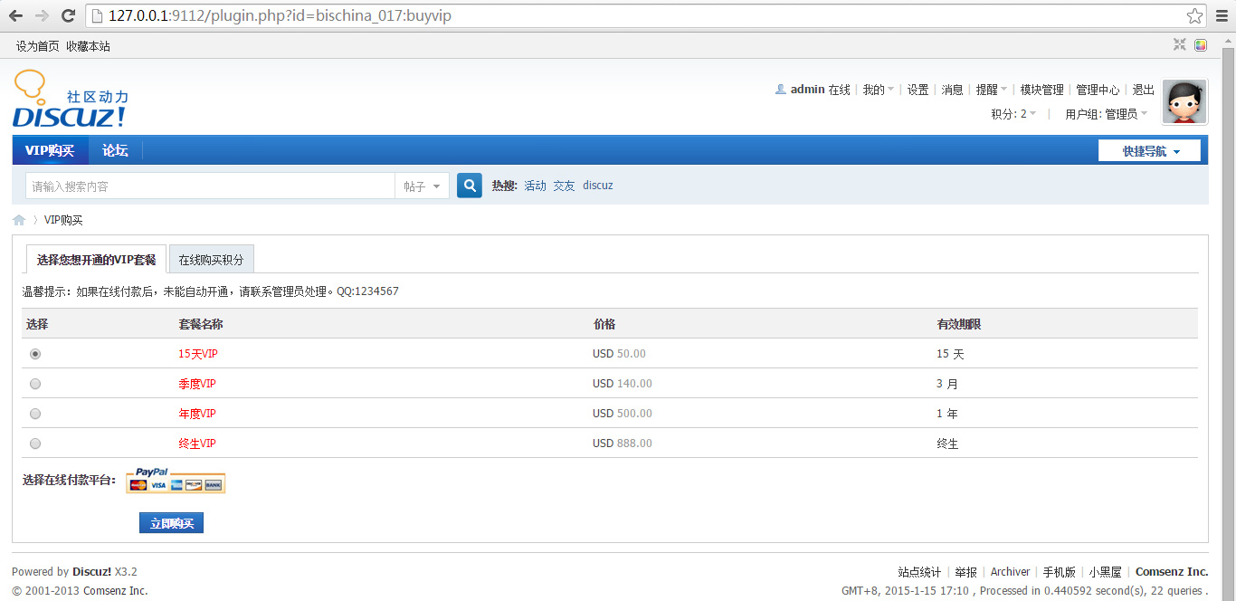Expand the 我的 dropdown menu

[878, 90]
